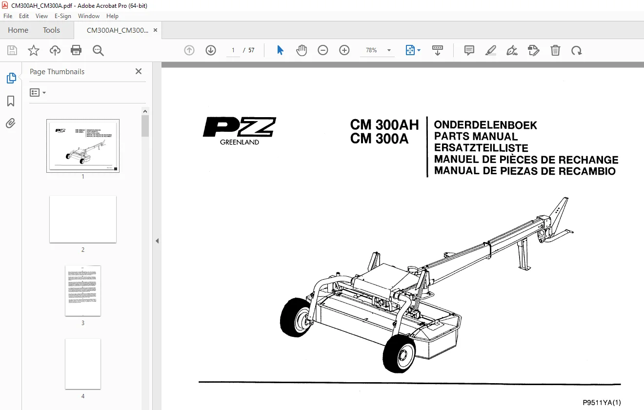The image size is (644, 410).
Task: Switch to the Tools tab
Action: point(51,30)
